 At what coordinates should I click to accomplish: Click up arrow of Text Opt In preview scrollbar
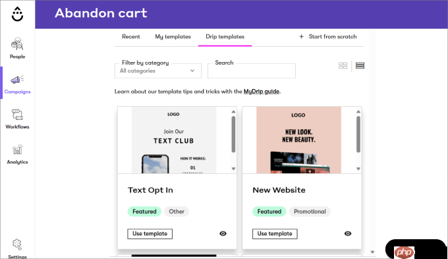233,111
